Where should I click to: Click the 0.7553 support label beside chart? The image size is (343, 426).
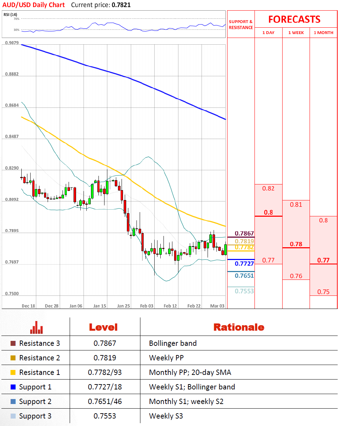click(245, 291)
